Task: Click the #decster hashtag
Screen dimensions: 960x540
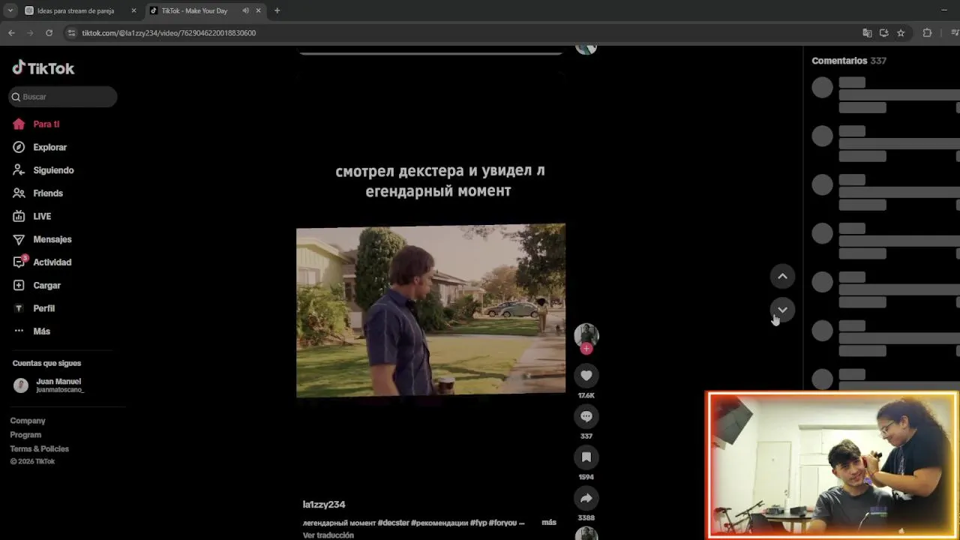Action: [393, 523]
